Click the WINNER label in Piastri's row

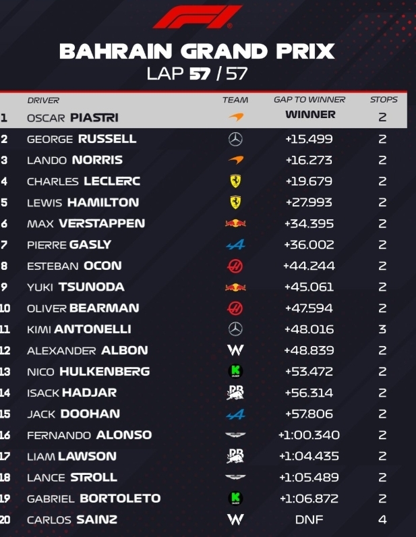click(310, 115)
